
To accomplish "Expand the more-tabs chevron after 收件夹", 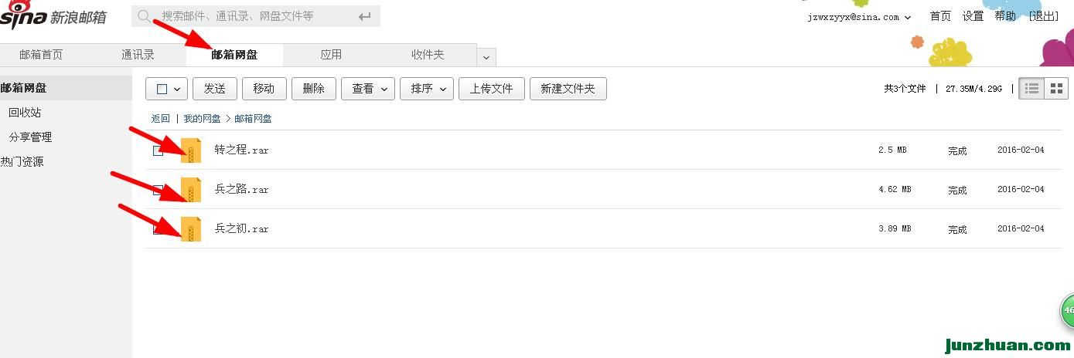I will [486, 57].
